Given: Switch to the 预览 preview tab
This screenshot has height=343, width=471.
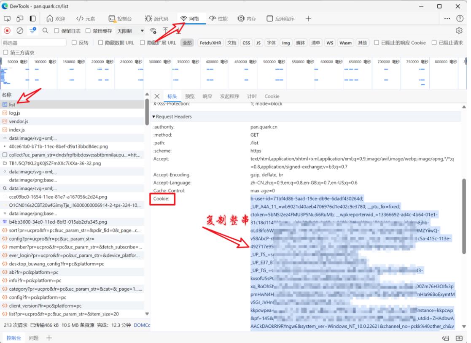Looking at the screenshot, I should point(190,96).
